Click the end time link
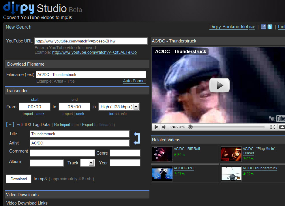This screenshot has width=285, height=206. pos(74,100)
